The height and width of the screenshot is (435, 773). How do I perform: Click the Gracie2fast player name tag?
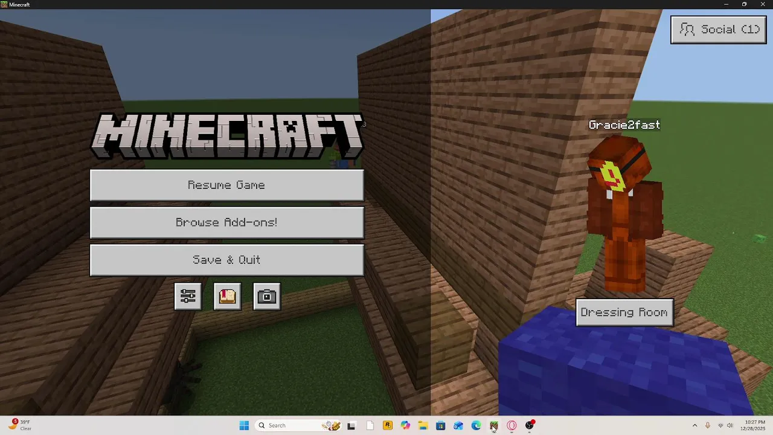(624, 125)
